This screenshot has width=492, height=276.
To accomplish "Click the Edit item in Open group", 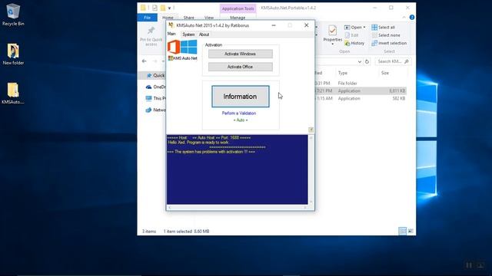I will point(351,35).
